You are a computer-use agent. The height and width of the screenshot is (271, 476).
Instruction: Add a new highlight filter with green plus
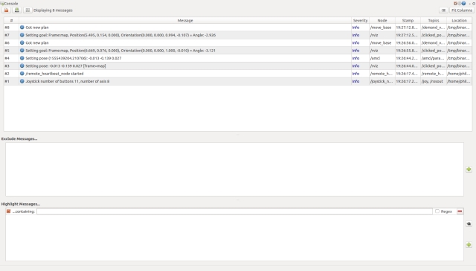469,244
